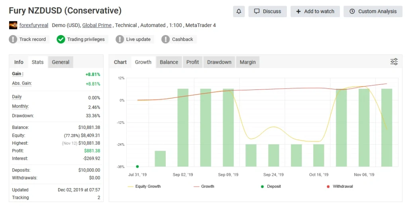Open chart settings sliders icon
The width and height of the screenshot is (408, 206).
394,62
